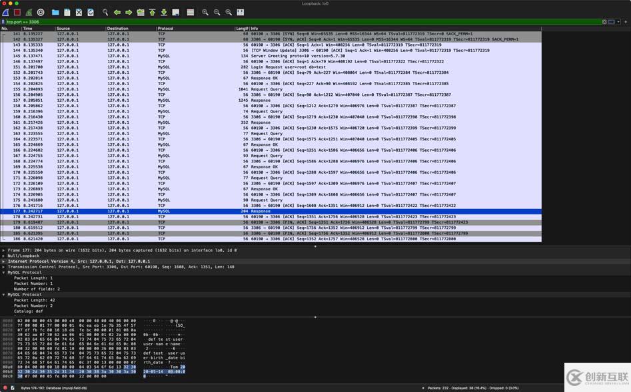
Task: Click into the tcp.port == 3306 filter field
Action: coord(303,22)
